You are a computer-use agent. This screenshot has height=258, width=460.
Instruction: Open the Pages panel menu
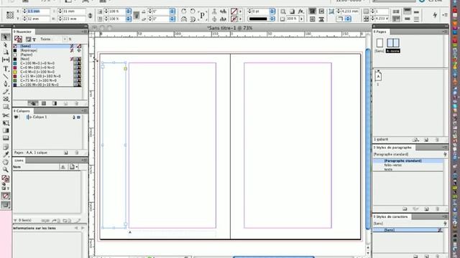coord(445,32)
